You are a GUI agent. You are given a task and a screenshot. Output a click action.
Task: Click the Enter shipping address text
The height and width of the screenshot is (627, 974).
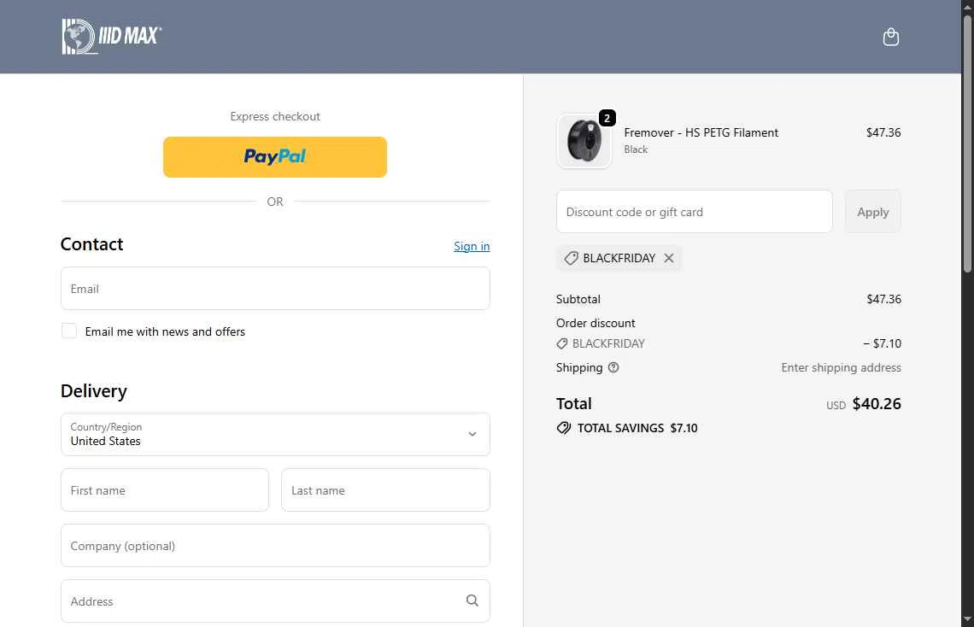(841, 367)
